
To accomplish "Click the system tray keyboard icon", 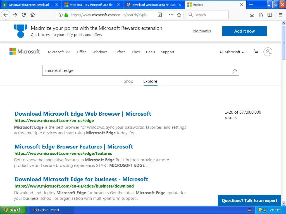I will (x=250, y=210).
